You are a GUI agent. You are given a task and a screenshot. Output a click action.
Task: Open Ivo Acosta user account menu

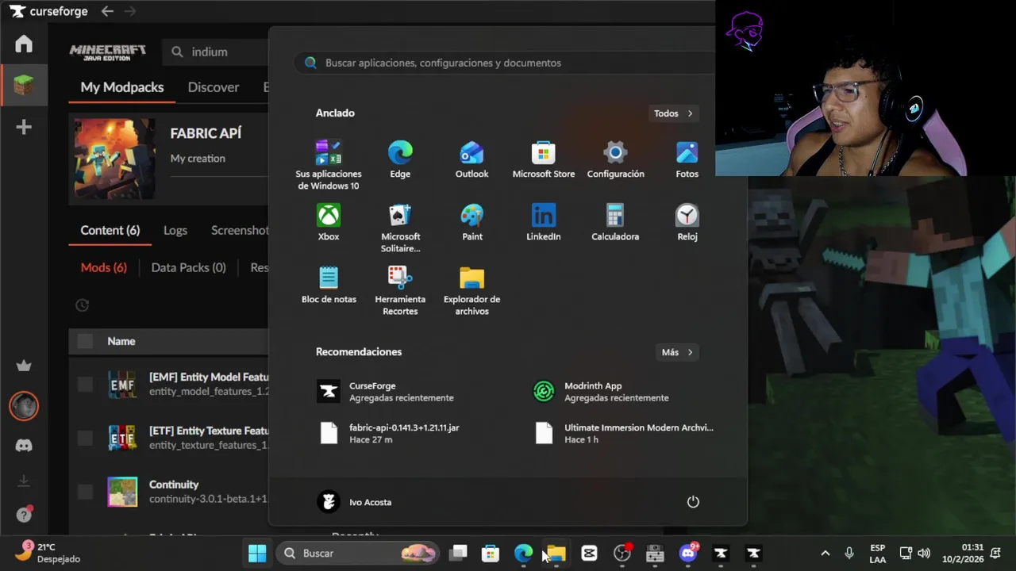pyautogui.click(x=355, y=502)
